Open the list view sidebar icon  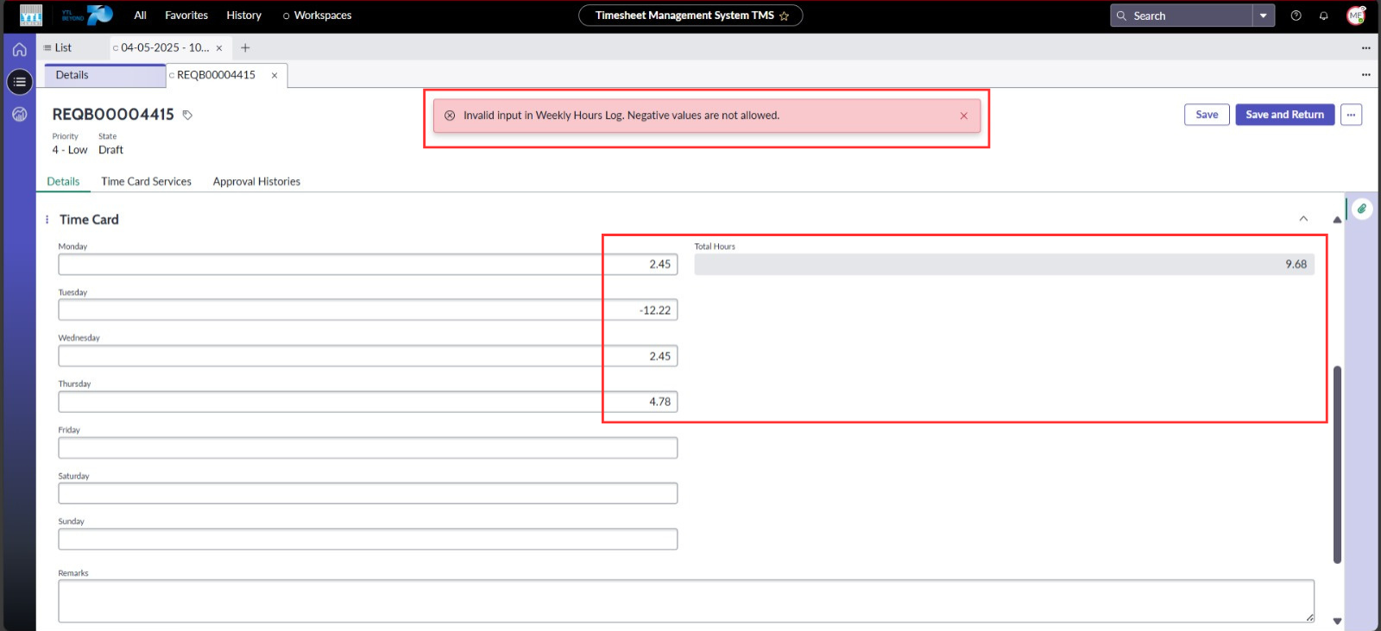click(x=19, y=82)
